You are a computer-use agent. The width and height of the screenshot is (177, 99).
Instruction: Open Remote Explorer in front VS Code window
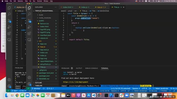point(29,40)
